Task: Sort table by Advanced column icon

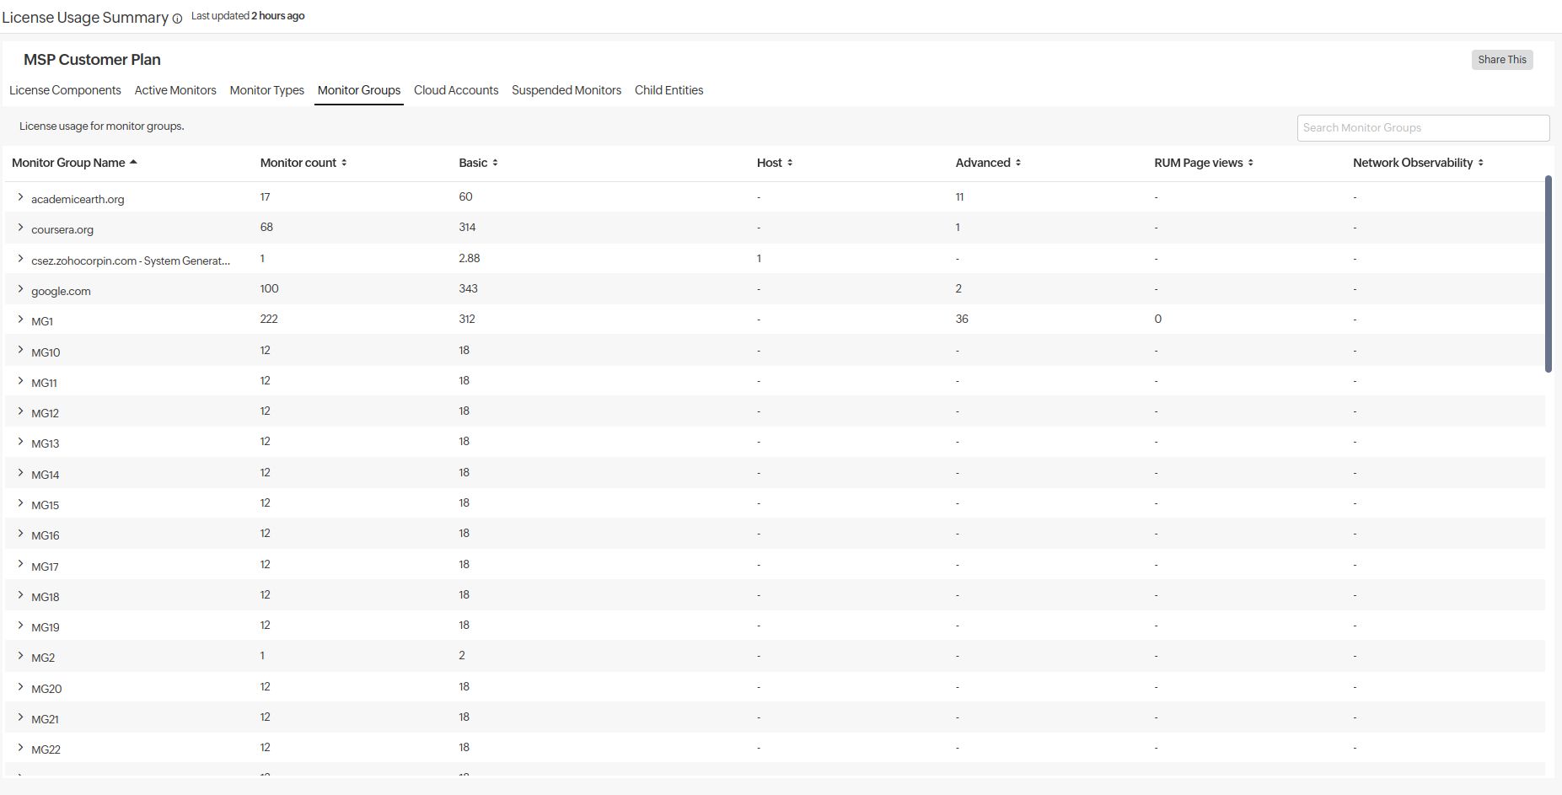Action: [x=1018, y=163]
